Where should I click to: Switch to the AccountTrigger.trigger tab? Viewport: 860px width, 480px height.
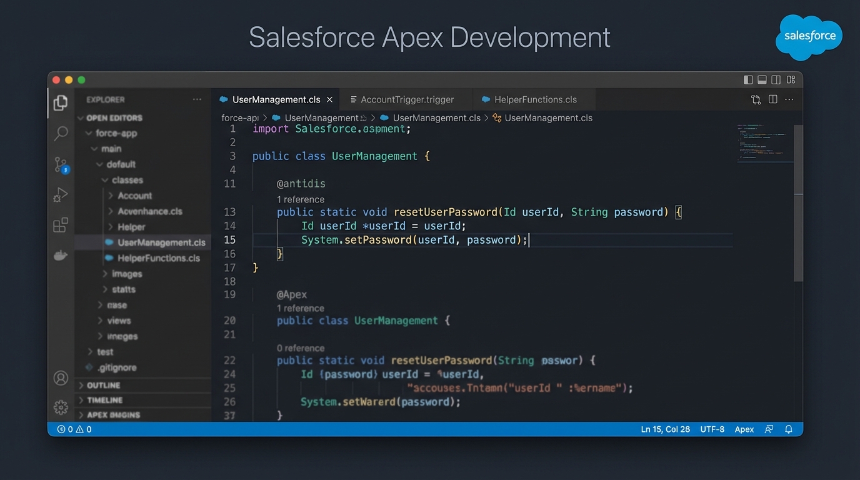pyautogui.click(x=407, y=99)
